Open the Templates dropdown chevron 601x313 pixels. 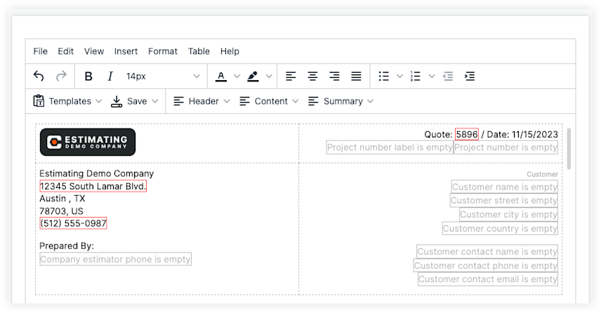tap(98, 101)
